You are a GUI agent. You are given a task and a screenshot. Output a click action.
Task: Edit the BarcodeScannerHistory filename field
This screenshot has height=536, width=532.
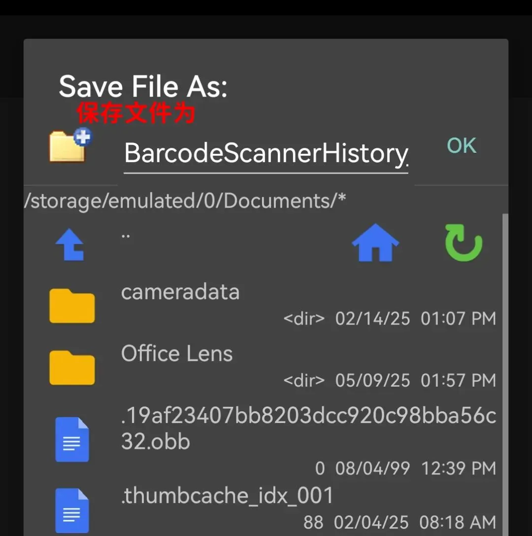click(x=266, y=154)
